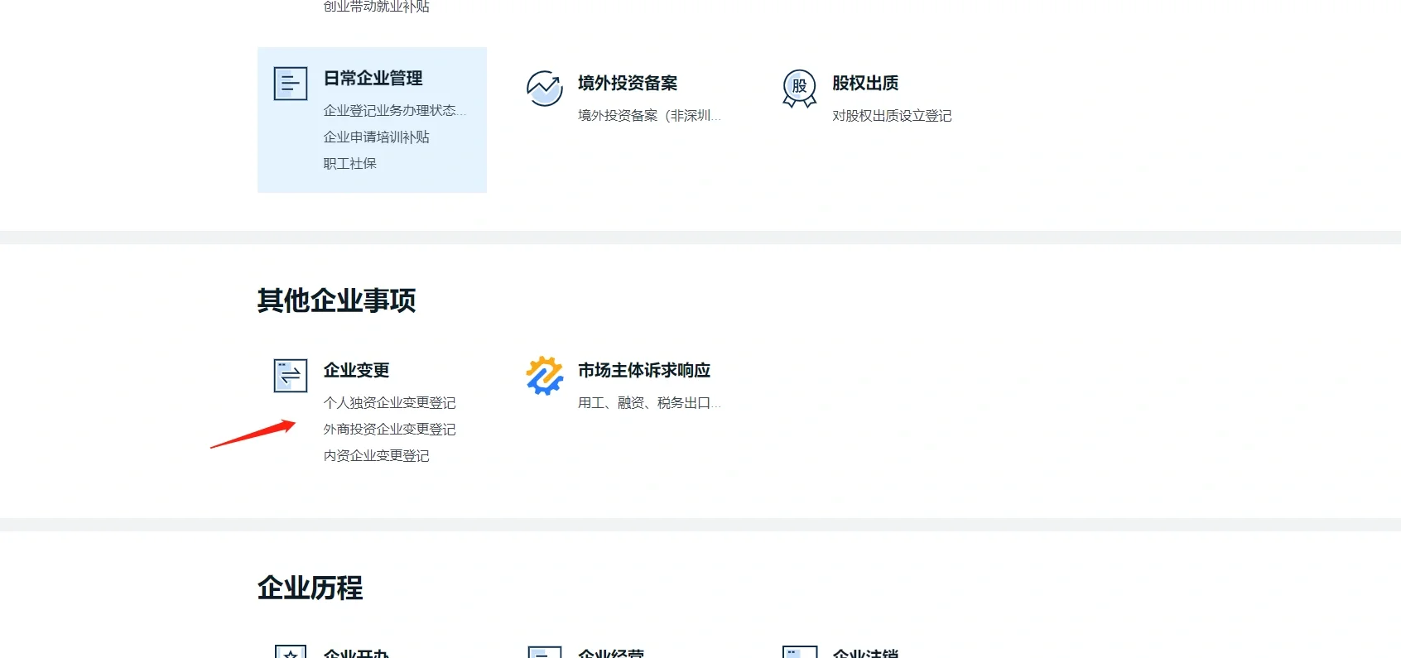Click the 创业带动就业补贴 link
The image size is (1401, 658).
point(376,7)
